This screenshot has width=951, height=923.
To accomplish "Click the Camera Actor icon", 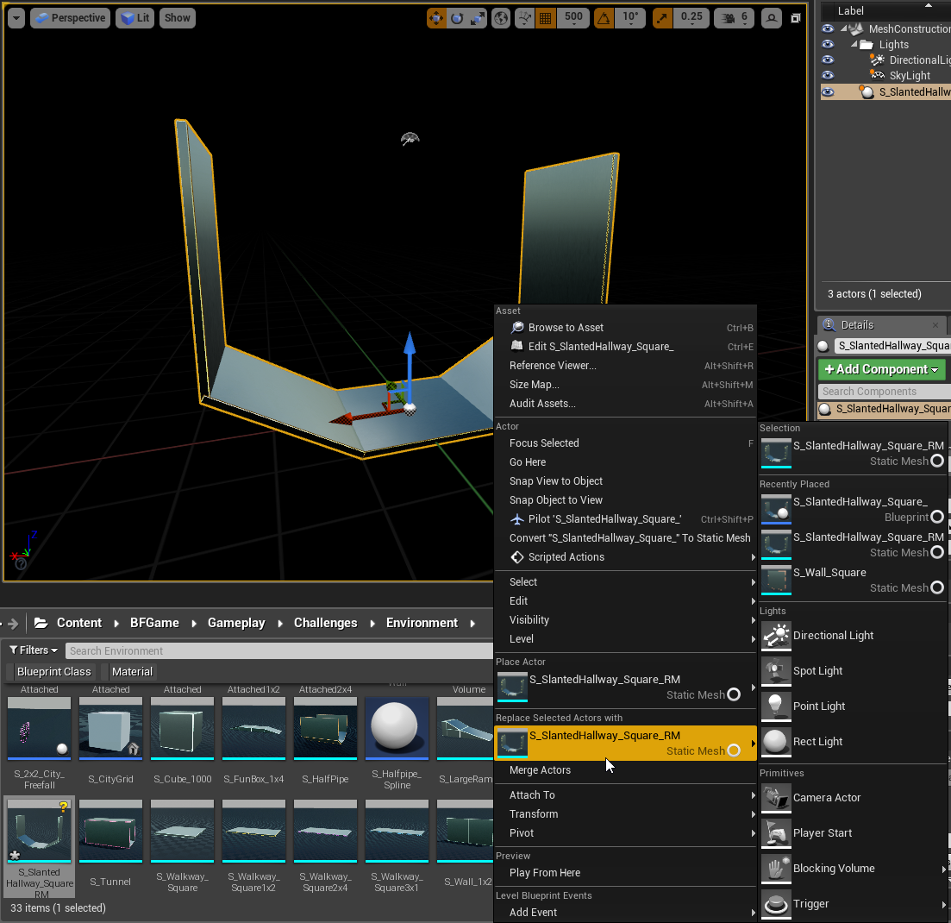I will pyautogui.click(x=776, y=798).
